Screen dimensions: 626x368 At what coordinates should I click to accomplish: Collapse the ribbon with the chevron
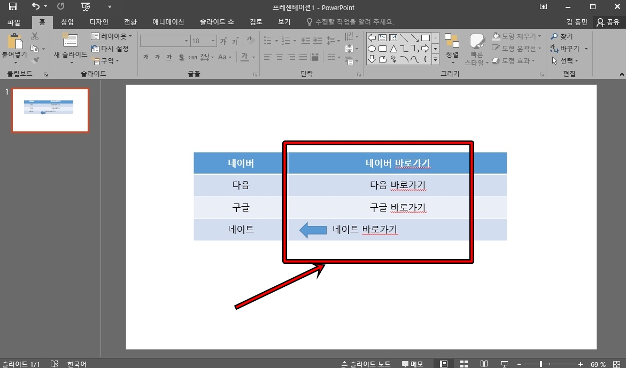click(622, 74)
